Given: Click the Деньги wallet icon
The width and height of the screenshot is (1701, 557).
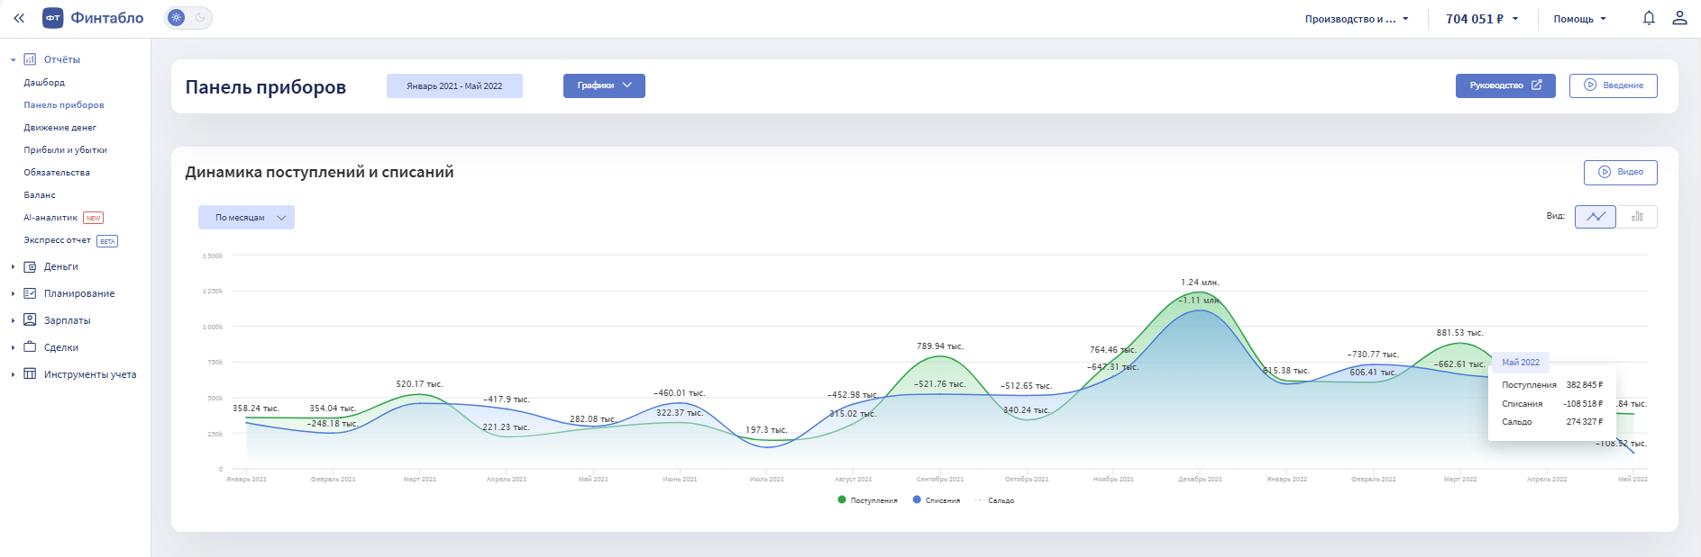Looking at the screenshot, I should point(30,266).
